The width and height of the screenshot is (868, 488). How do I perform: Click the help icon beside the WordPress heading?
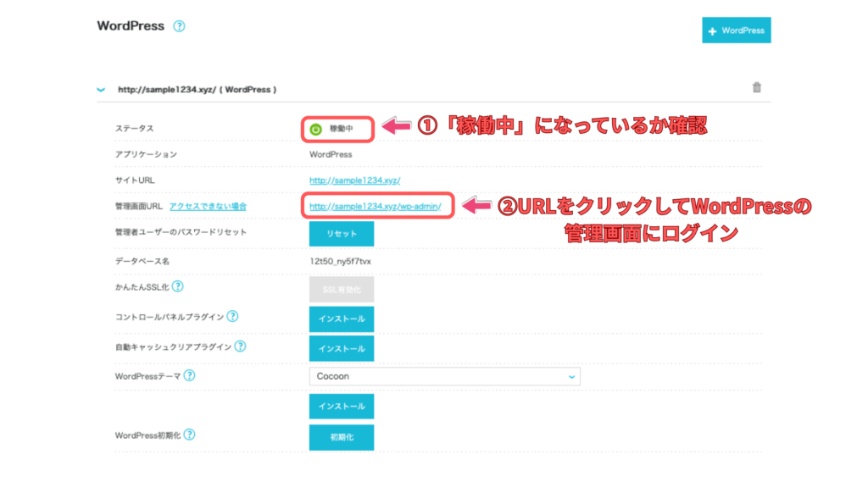[179, 26]
